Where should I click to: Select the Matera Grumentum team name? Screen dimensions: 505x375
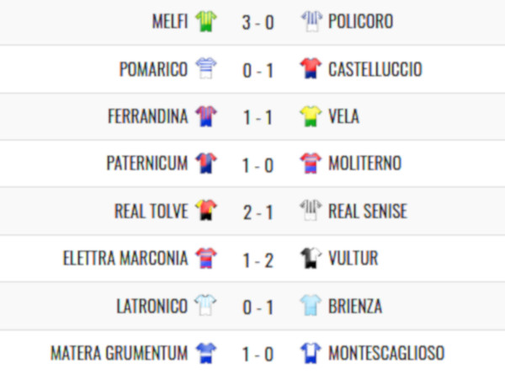click(x=120, y=353)
